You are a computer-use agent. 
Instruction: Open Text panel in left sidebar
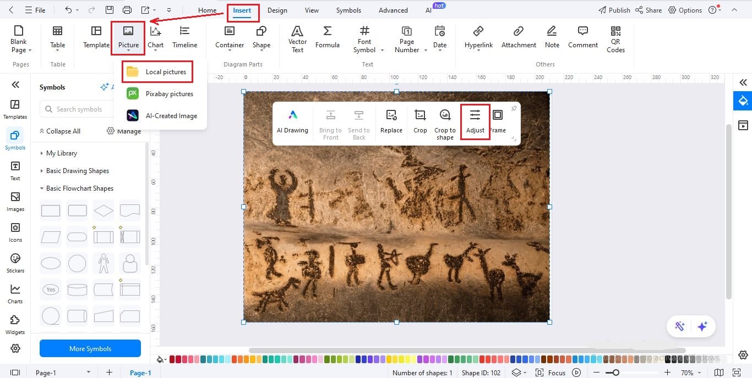15,171
